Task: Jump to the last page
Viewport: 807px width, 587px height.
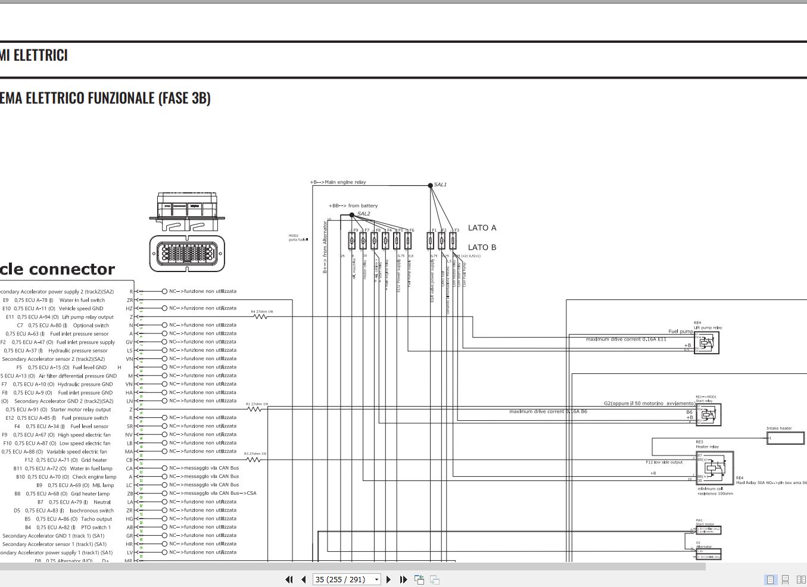Action: (x=403, y=579)
